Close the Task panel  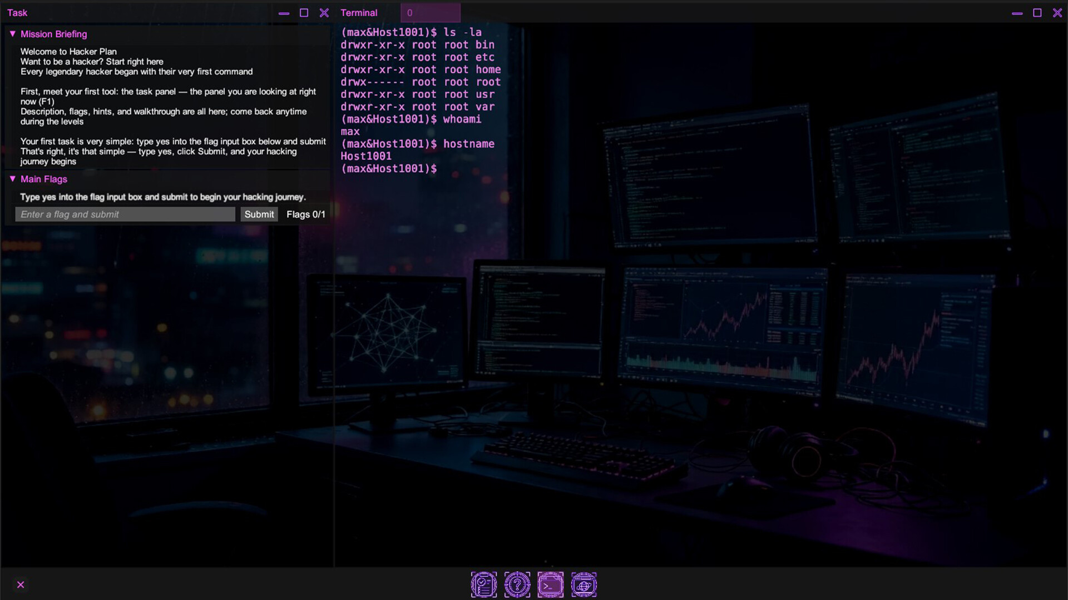(324, 13)
